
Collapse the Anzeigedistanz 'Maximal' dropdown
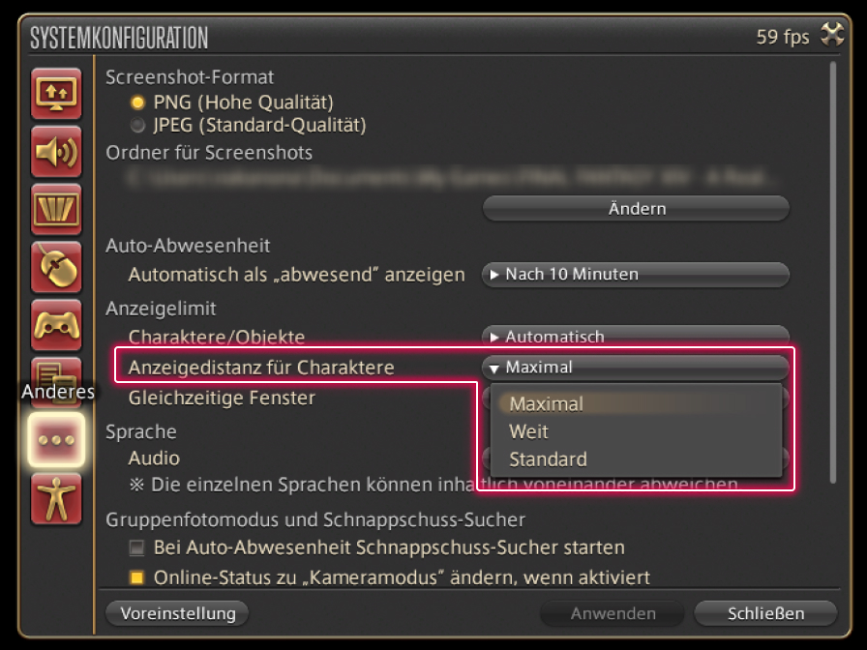coord(635,368)
